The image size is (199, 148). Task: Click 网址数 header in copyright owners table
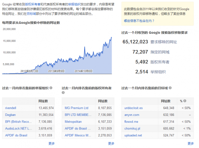pyautogui.click(x=103, y=101)
